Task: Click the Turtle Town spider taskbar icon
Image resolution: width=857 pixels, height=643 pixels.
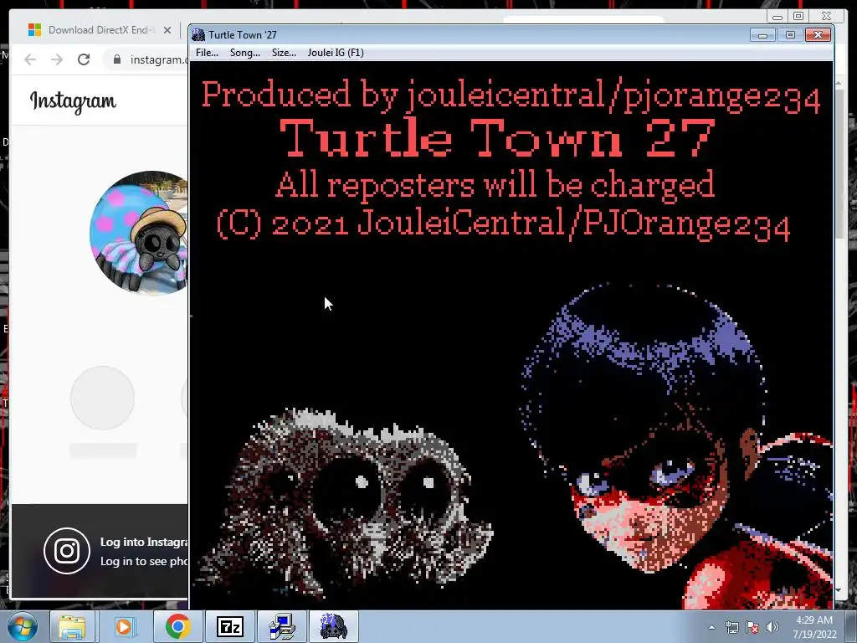Action: (x=333, y=626)
